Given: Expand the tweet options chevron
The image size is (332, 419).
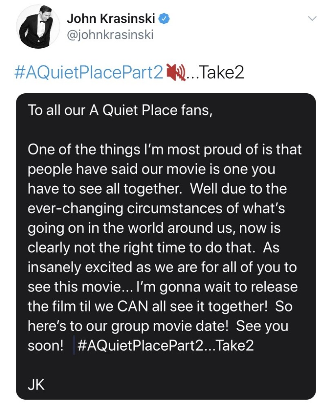Looking at the screenshot, I should coord(312,18).
